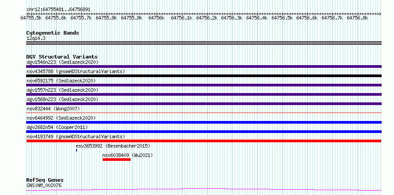Open the nsv4193749 (gnomADStructuralVariants) label

point(76,136)
